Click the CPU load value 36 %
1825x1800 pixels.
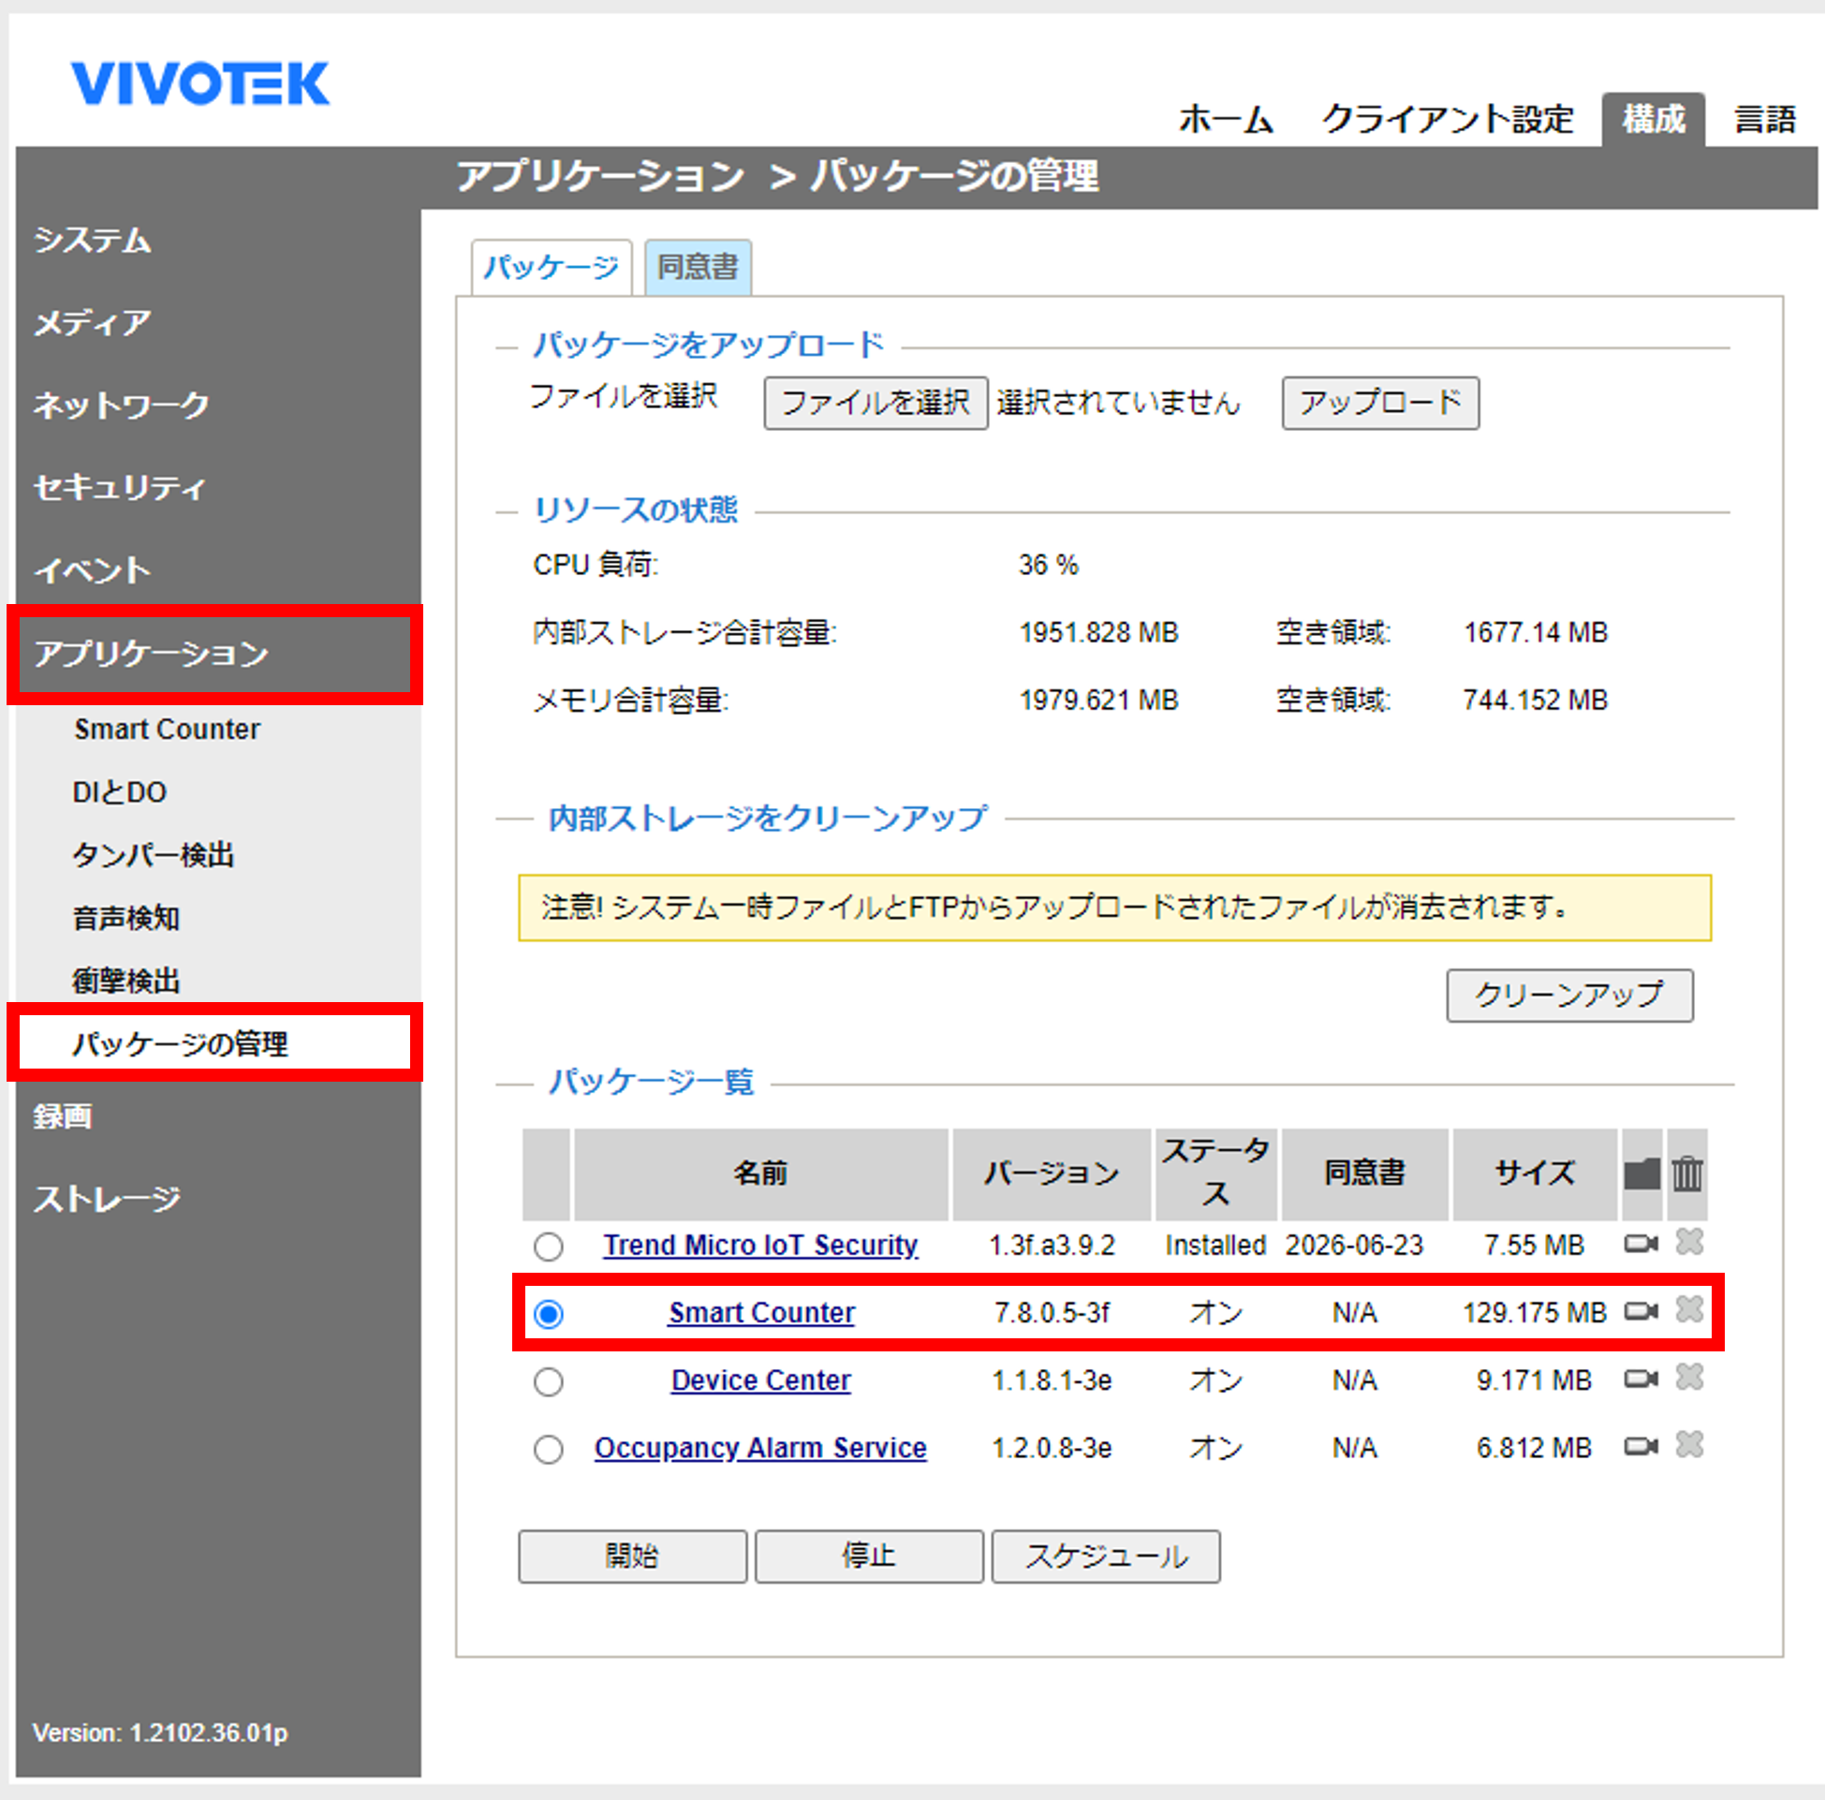(1049, 565)
